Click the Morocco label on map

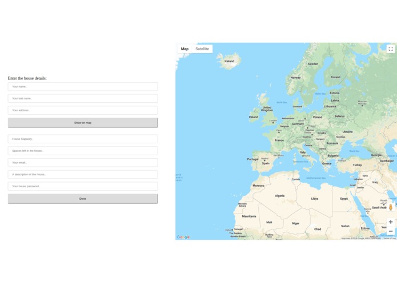[259, 186]
